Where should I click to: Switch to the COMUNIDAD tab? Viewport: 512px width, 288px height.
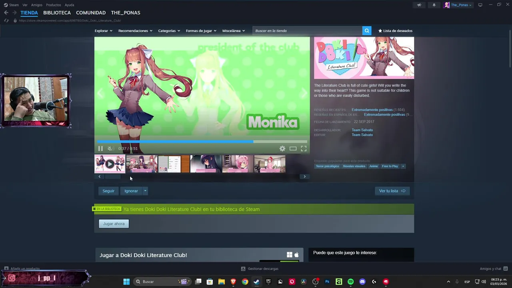click(91, 13)
